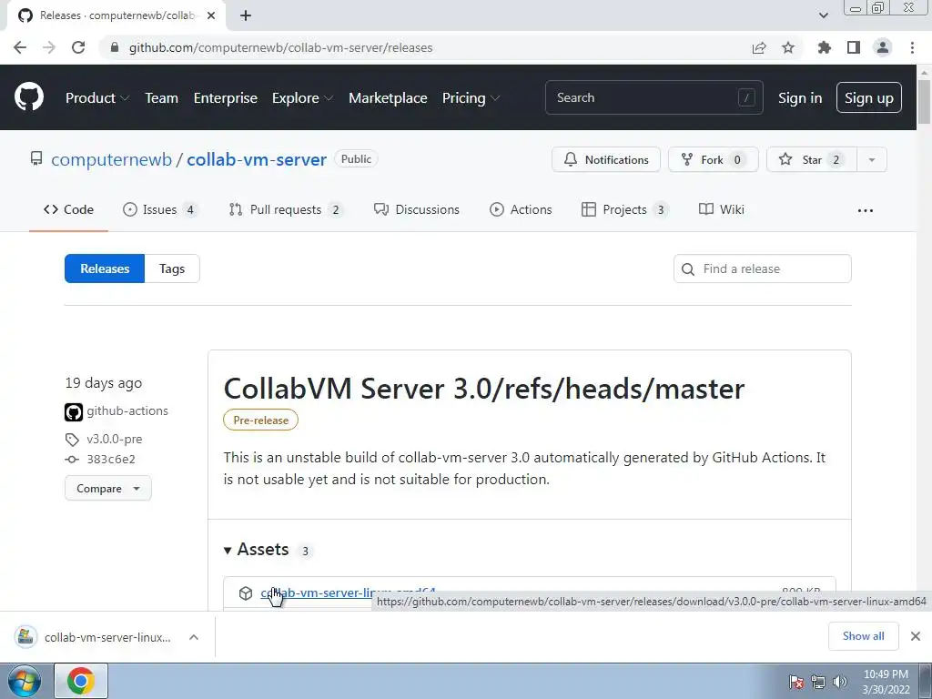This screenshot has width=932, height=699.
Task: Bookmark this page with star icon
Action: 788,47
